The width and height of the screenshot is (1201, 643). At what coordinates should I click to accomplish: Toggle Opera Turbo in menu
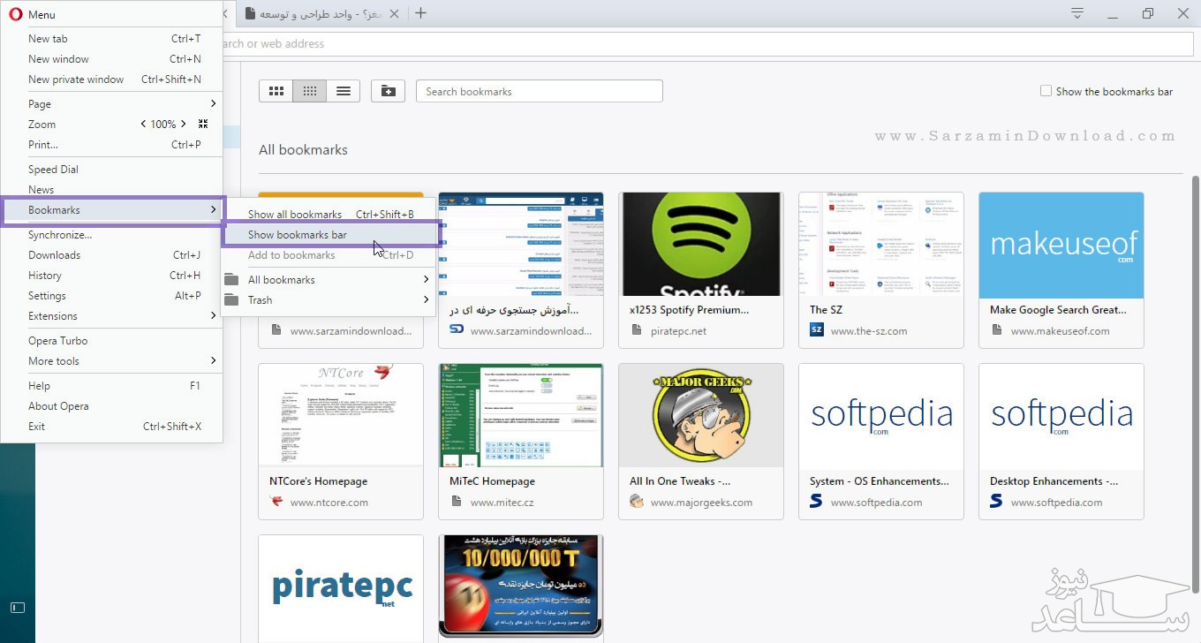(112, 341)
